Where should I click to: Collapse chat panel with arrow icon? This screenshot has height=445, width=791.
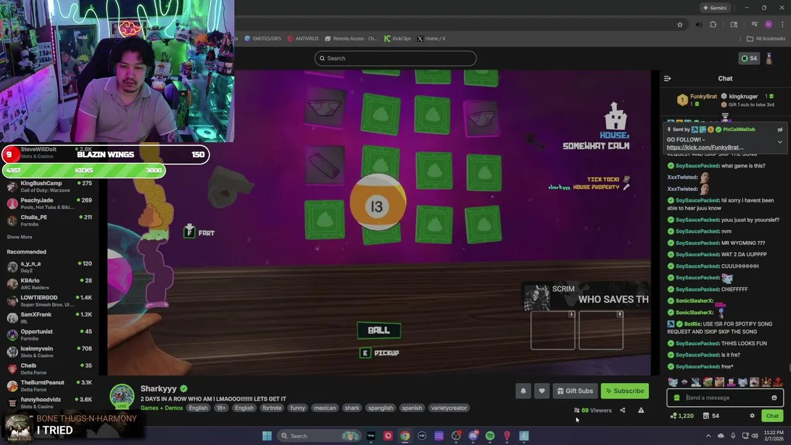coord(667,78)
